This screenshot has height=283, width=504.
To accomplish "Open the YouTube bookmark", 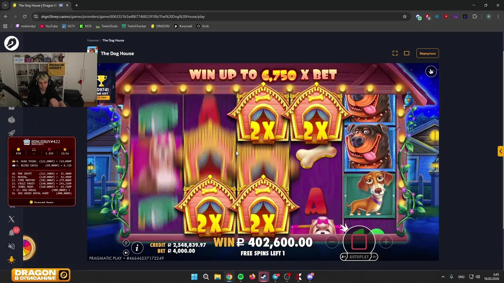I will pyautogui.click(x=49, y=26).
